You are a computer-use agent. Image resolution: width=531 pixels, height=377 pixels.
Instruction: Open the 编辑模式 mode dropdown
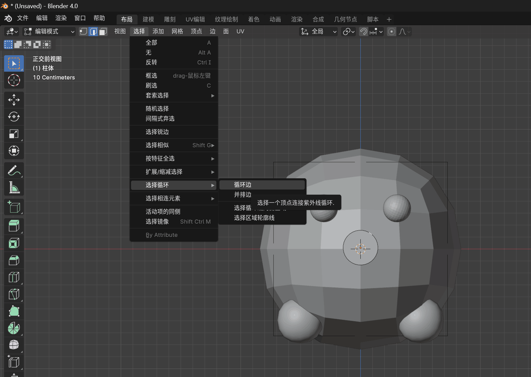[49, 32]
